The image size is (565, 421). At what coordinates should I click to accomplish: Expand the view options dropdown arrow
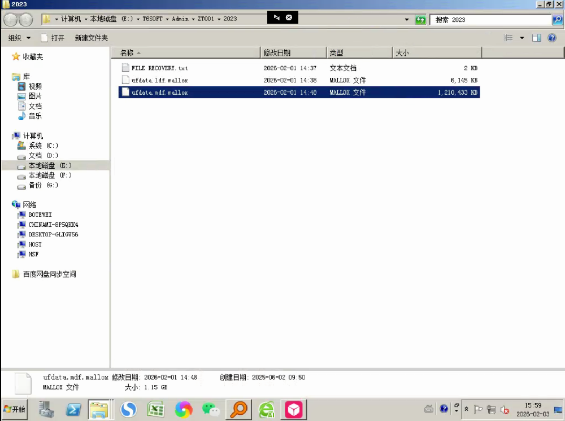pyautogui.click(x=522, y=38)
